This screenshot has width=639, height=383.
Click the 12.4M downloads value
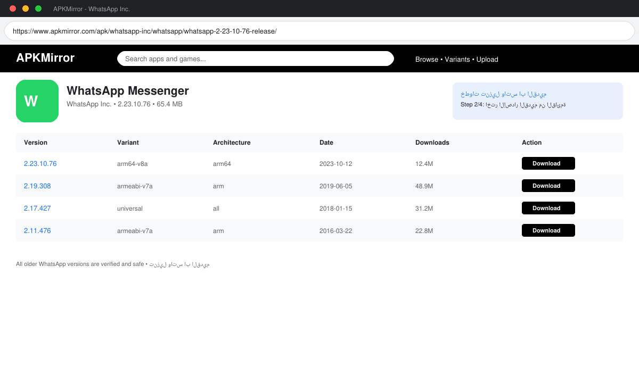point(424,164)
